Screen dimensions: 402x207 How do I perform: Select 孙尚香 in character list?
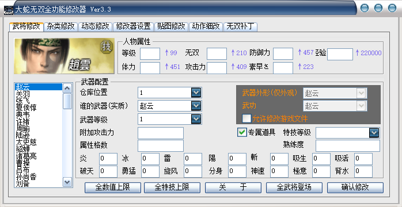39,177
